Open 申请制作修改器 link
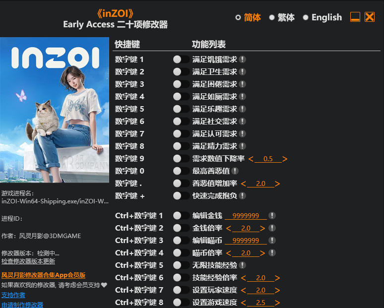384x308 pixels. [22, 305]
